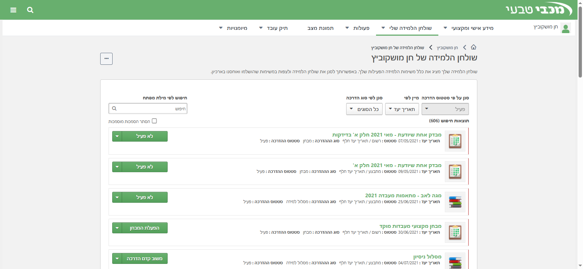Open the hamburger menu icon
The width and height of the screenshot is (583, 269).
click(13, 10)
